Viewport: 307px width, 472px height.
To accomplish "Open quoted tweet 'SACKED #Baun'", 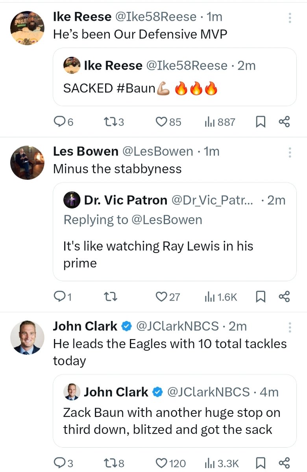I will 174,77.
